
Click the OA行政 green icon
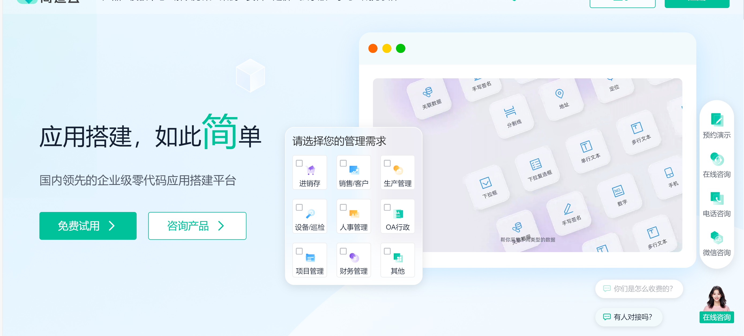point(398,214)
